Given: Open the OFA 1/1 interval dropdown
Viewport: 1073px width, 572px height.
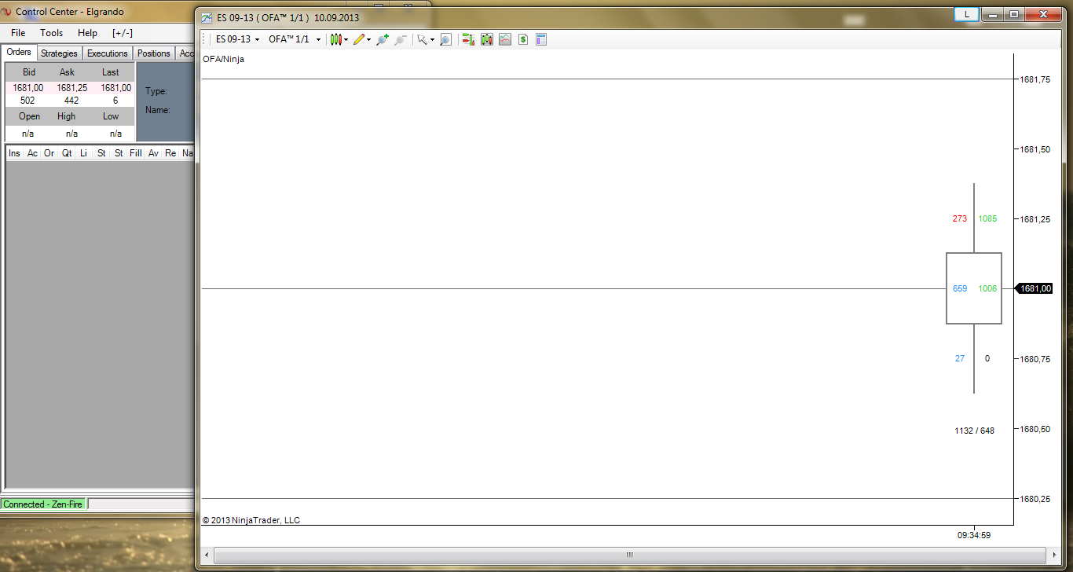Looking at the screenshot, I should click(x=295, y=39).
